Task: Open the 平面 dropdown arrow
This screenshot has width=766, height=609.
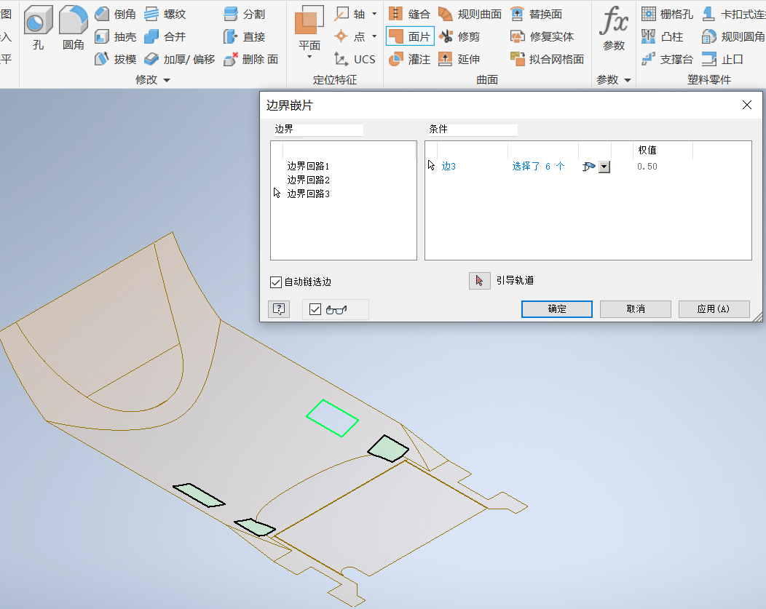Action: click(309, 57)
